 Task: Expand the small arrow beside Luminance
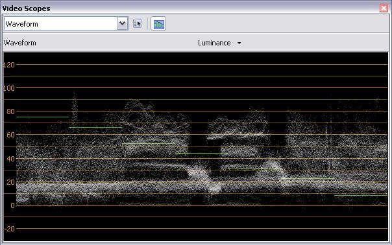(239, 43)
